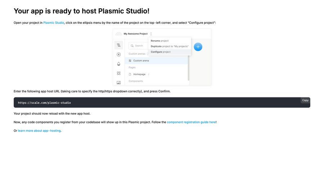Viewport: 324px width, 174px height.
Task: Click the Configure project instructional screenshot image
Action: (x=162, y=57)
